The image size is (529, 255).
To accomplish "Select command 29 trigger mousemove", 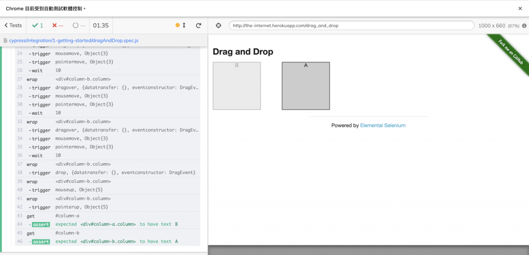I will coord(107,96).
